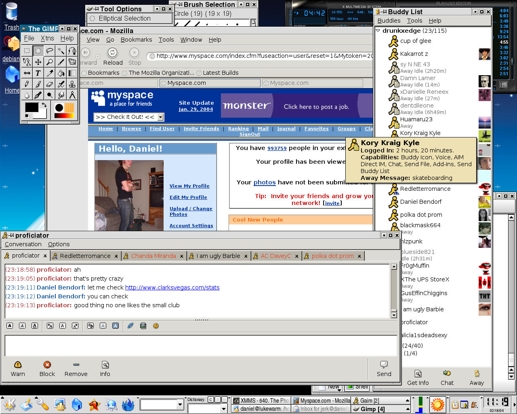Viewport: 517px width, 414px height.
Task: Open Bookmarks menu in Mozilla
Action: coord(137,40)
